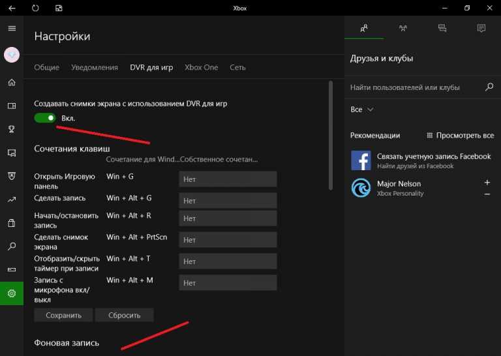The height and width of the screenshot is (356, 501).
Task: Expand the Все filter dropdown
Action: pyautogui.click(x=362, y=110)
